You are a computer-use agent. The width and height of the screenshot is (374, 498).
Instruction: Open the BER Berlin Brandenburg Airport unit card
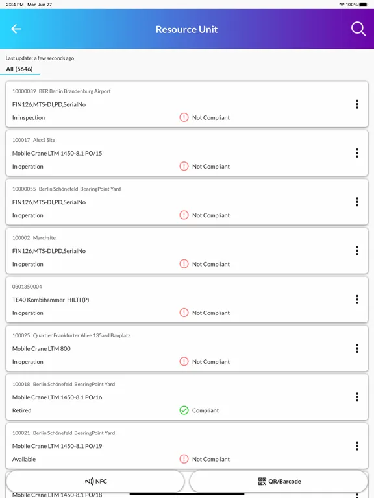187,104
